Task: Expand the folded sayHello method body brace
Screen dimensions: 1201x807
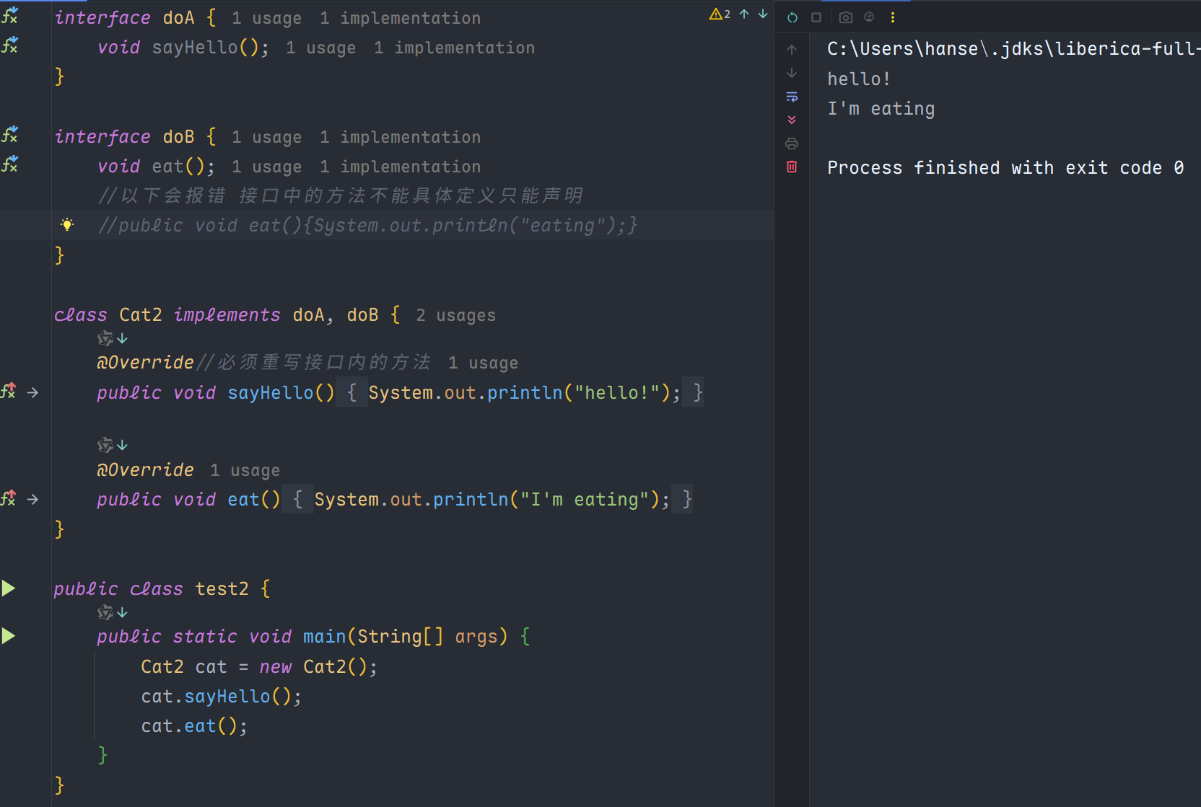Action: [x=352, y=392]
